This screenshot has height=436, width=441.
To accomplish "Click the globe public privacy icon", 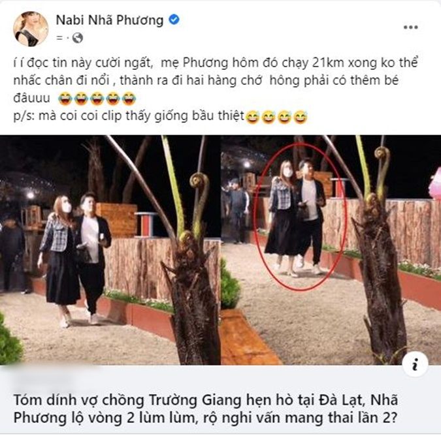I will 78,38.
